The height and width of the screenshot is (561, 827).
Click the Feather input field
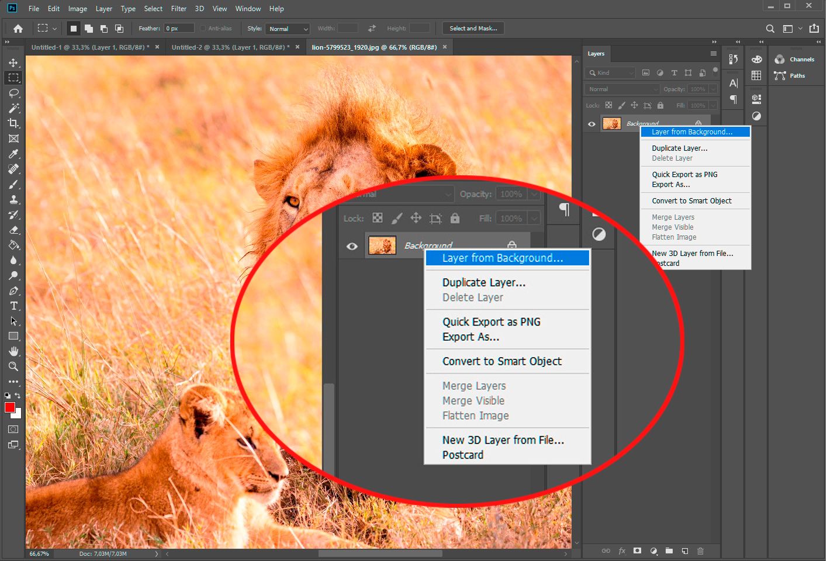tap(179, 28)
